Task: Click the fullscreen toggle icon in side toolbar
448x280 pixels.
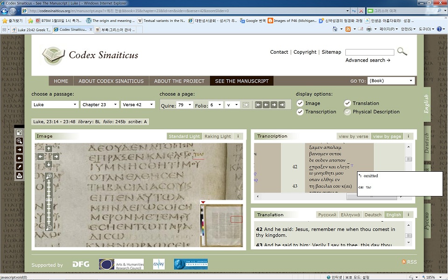Action: pyautogui.click(x=20, y=132)
